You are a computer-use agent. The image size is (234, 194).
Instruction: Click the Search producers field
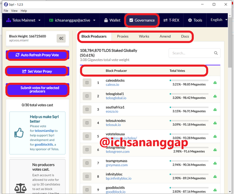[195, 53]
